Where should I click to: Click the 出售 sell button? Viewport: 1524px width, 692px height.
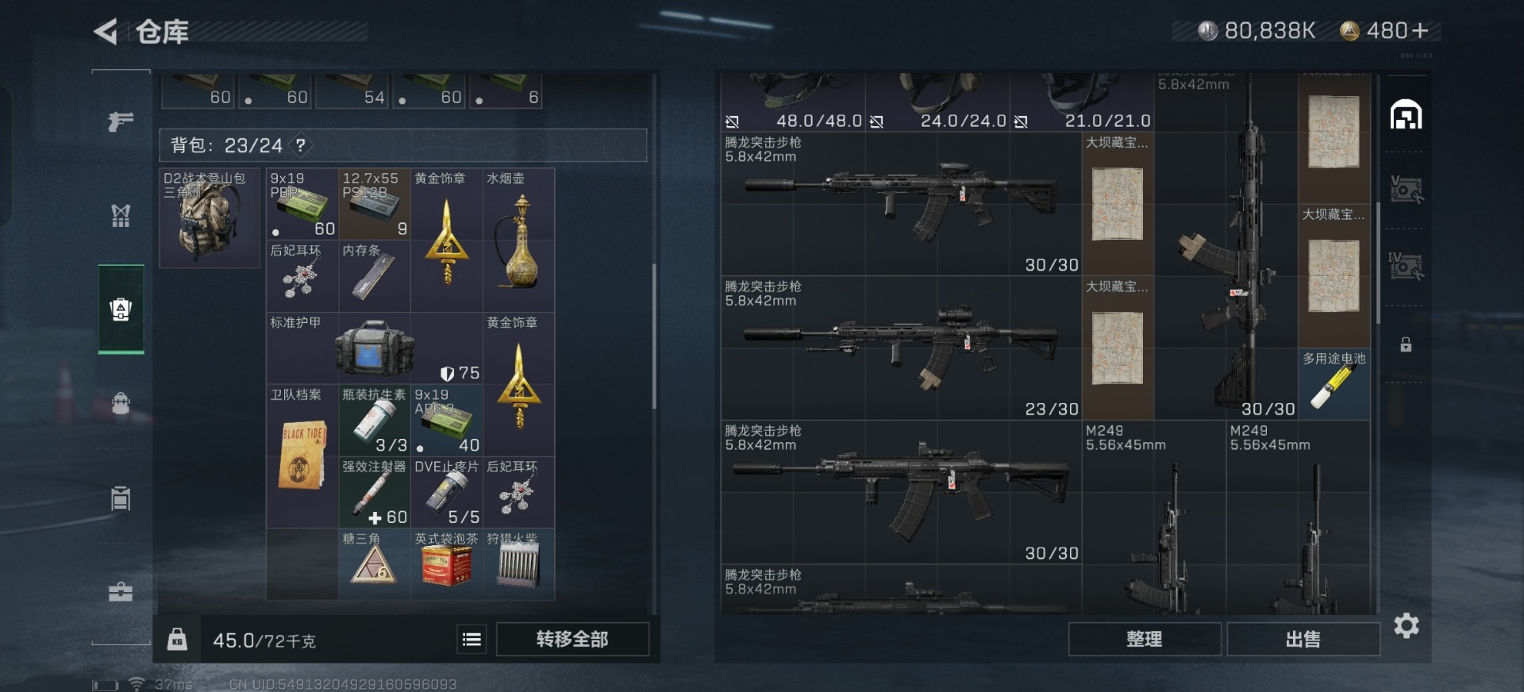coord(1303,639)
